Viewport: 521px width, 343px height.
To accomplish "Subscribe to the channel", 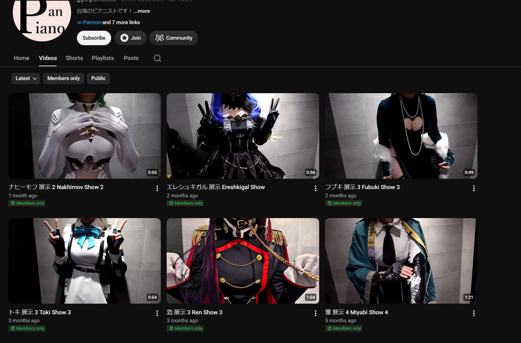I will (x=94, y=38).
